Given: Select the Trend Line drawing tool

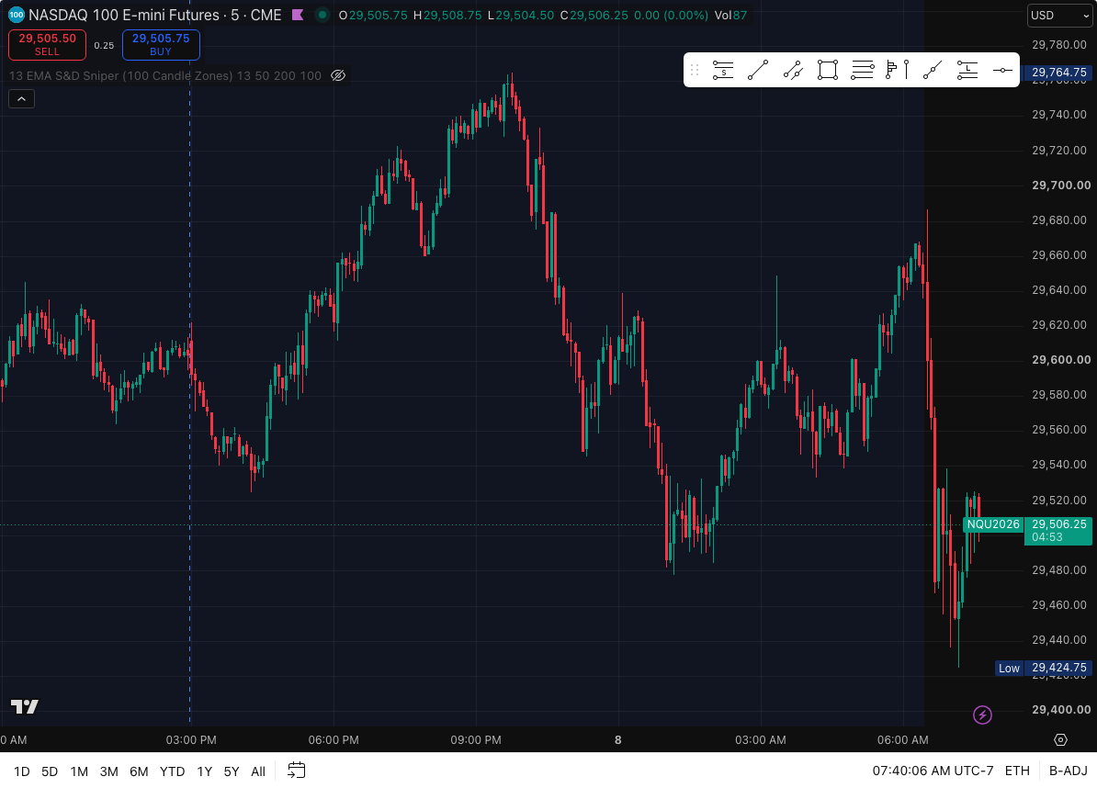Looking at the screenshot, I should (758, 70).
